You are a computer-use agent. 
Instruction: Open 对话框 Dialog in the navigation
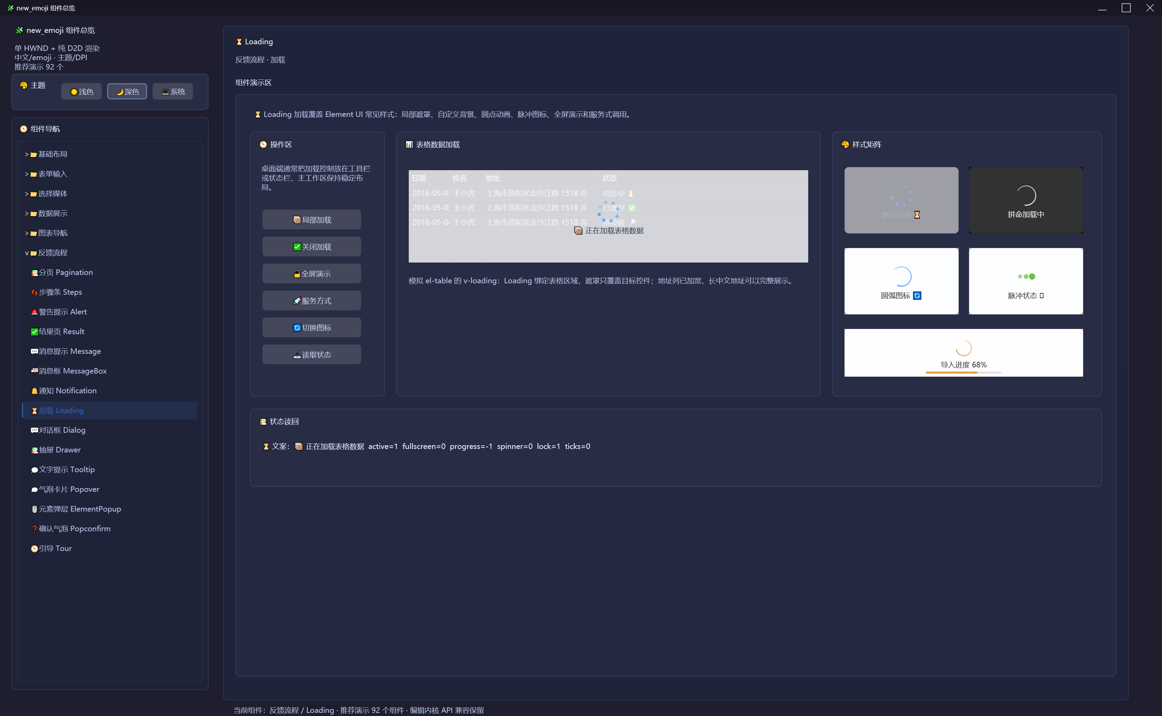pyautogui.click(x=110, y=430)
